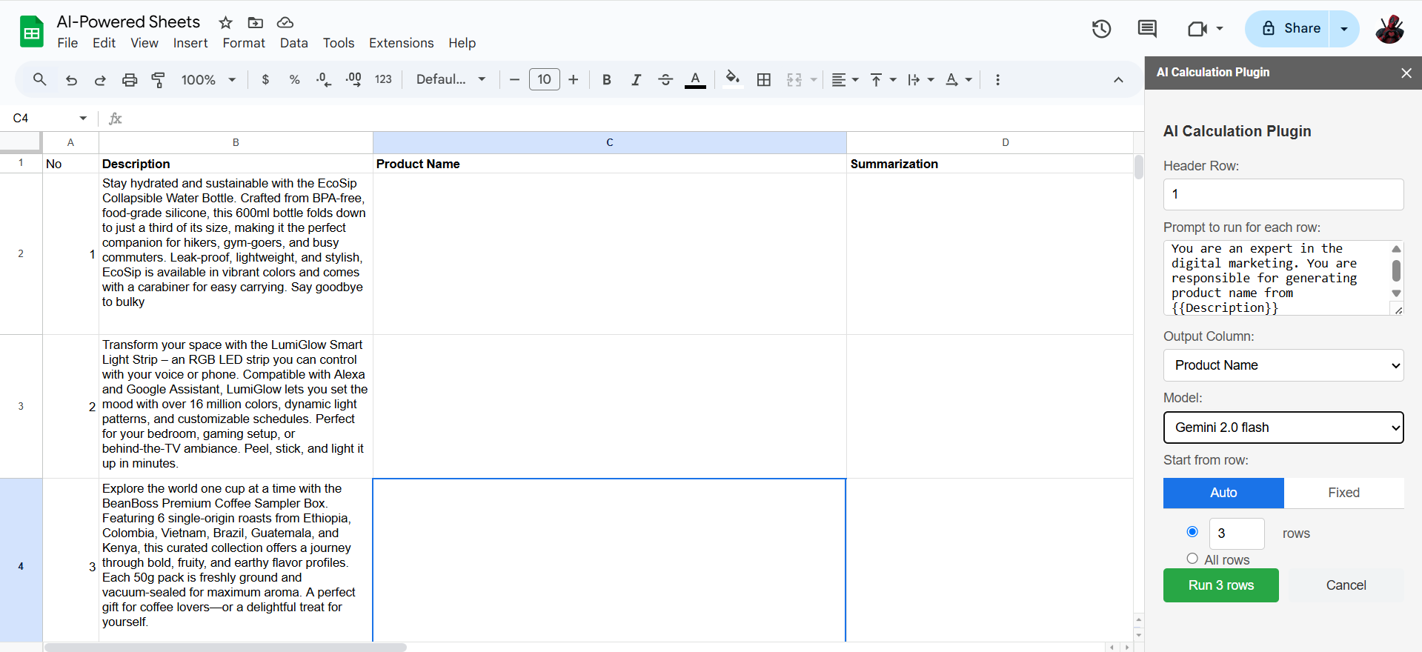Click Cancel in the plugin panel
The width and height of the screenshot is (1422, 652).
(1346, 585)
